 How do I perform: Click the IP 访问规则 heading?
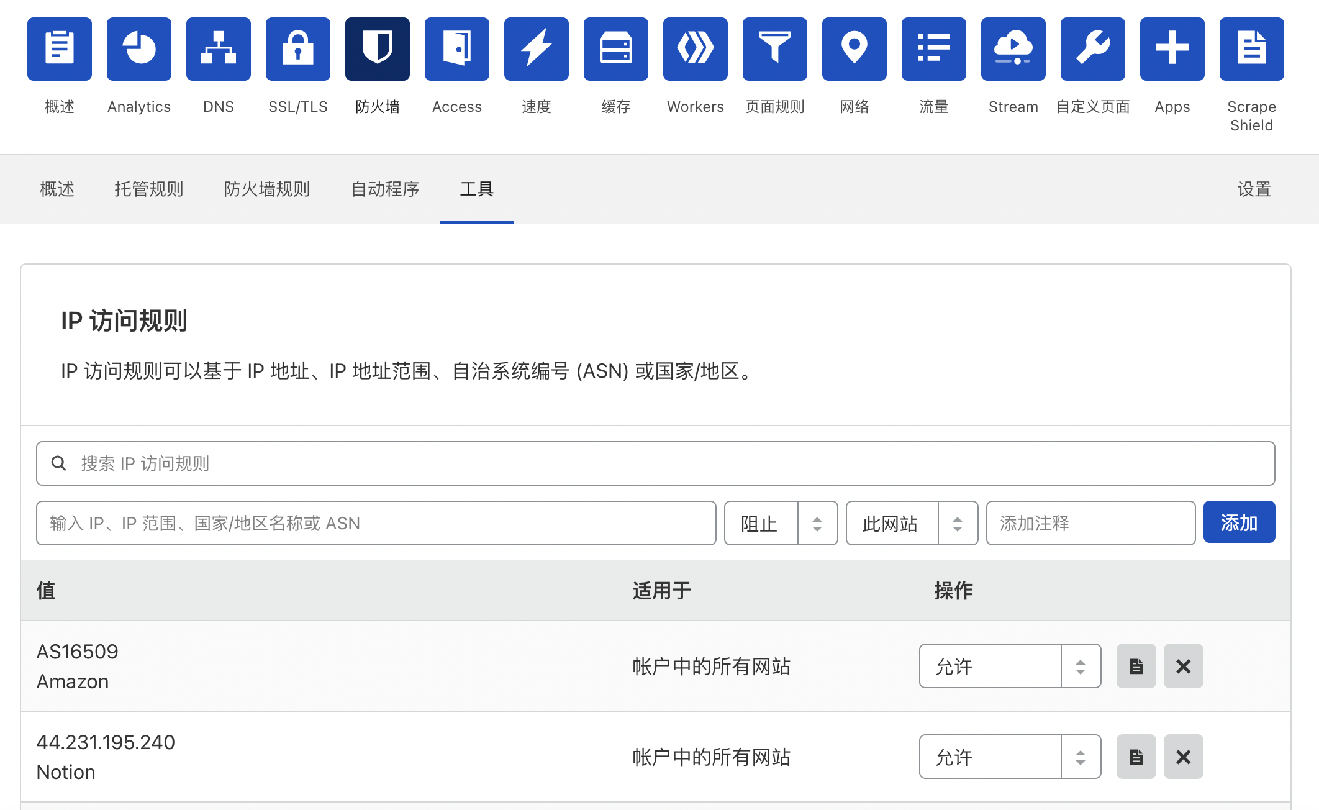(124, 321)
